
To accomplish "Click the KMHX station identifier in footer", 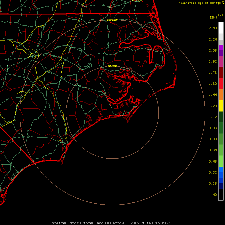I will pyautogui.click(x=135, y=223).
